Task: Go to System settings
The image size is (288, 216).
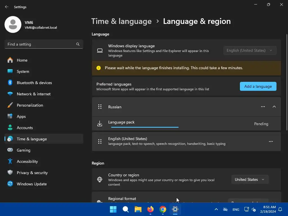Action: point(44,71)
